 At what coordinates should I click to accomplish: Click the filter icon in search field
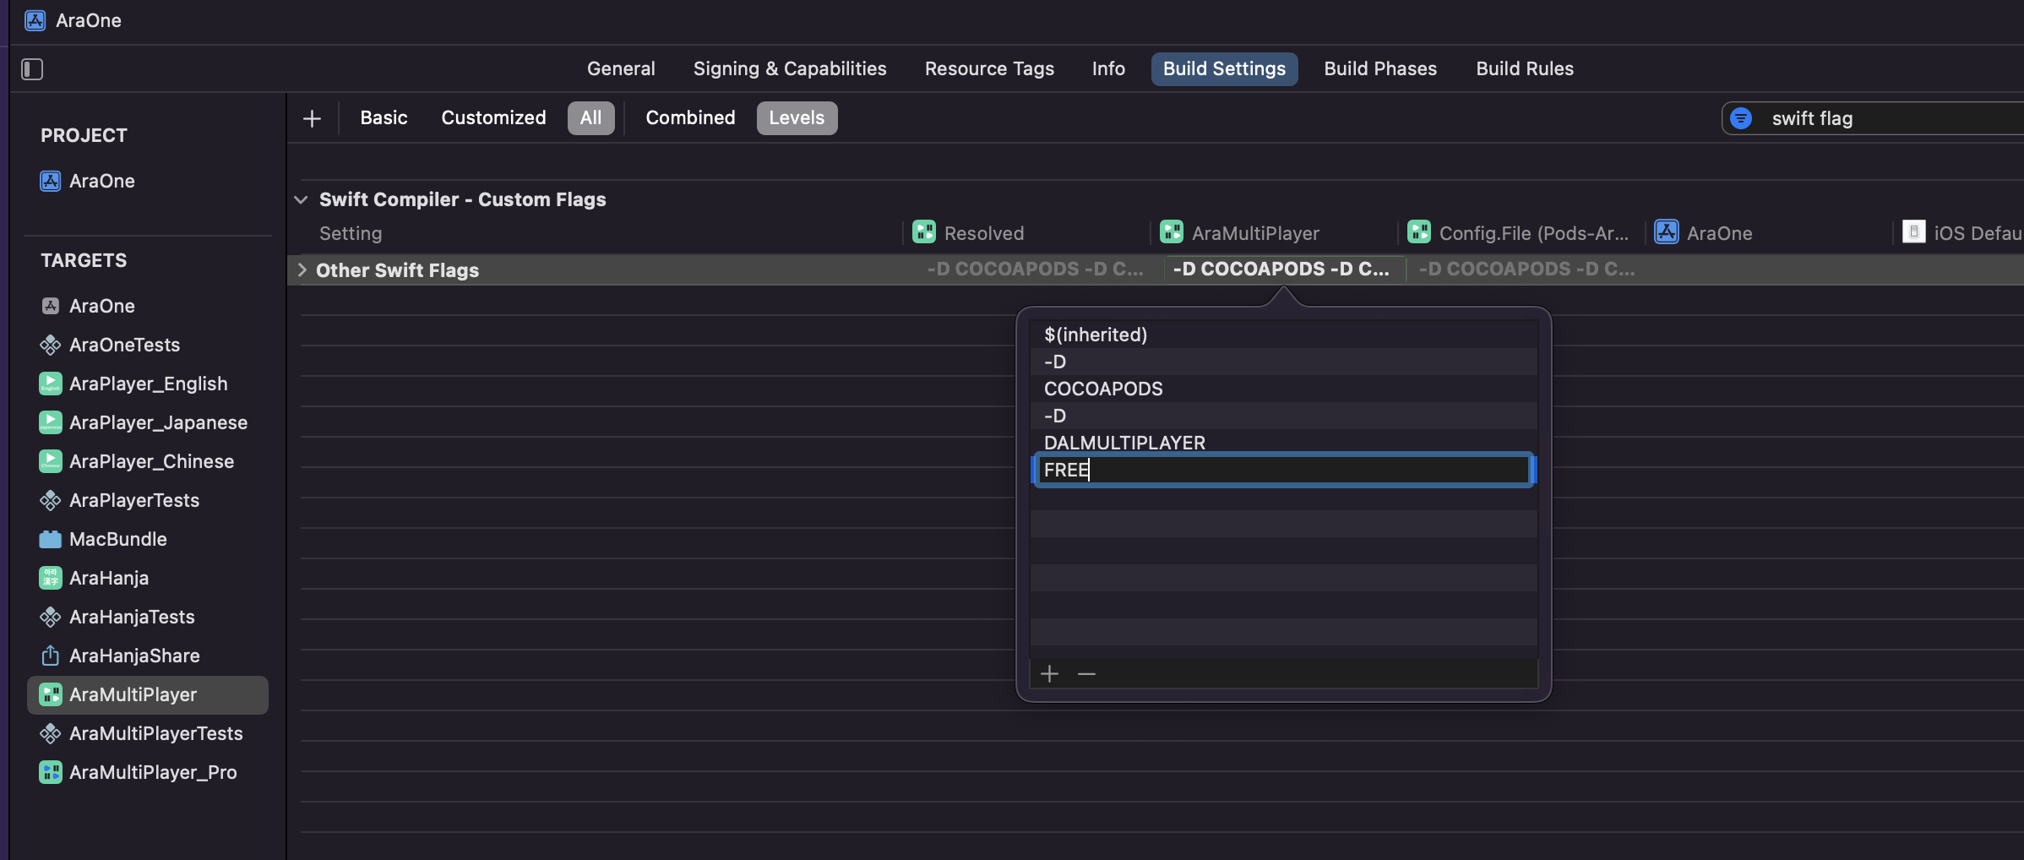(1741, 118)
